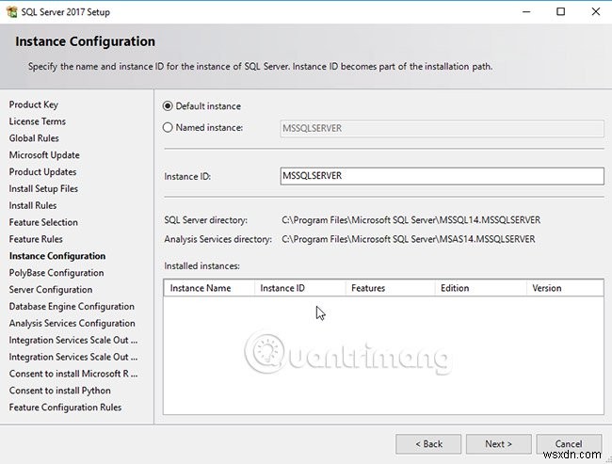Sort by the Instance ID column header

click(300, 288)
